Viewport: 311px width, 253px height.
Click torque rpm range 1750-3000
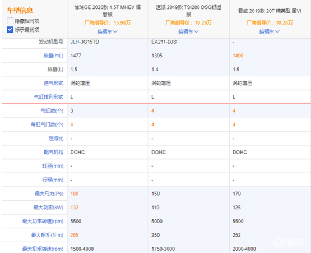click(163, 249)
